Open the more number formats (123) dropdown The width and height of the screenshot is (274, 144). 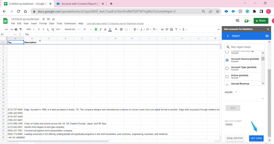58,29
